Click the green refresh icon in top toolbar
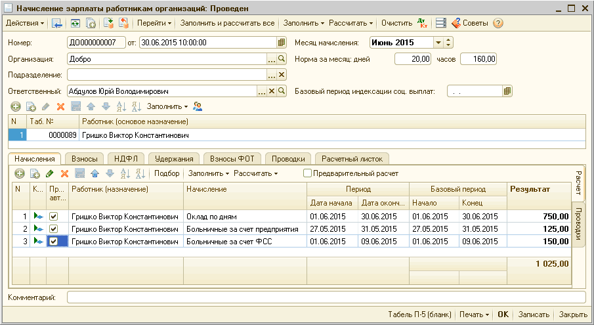The image size is (594, 325). 75,23
